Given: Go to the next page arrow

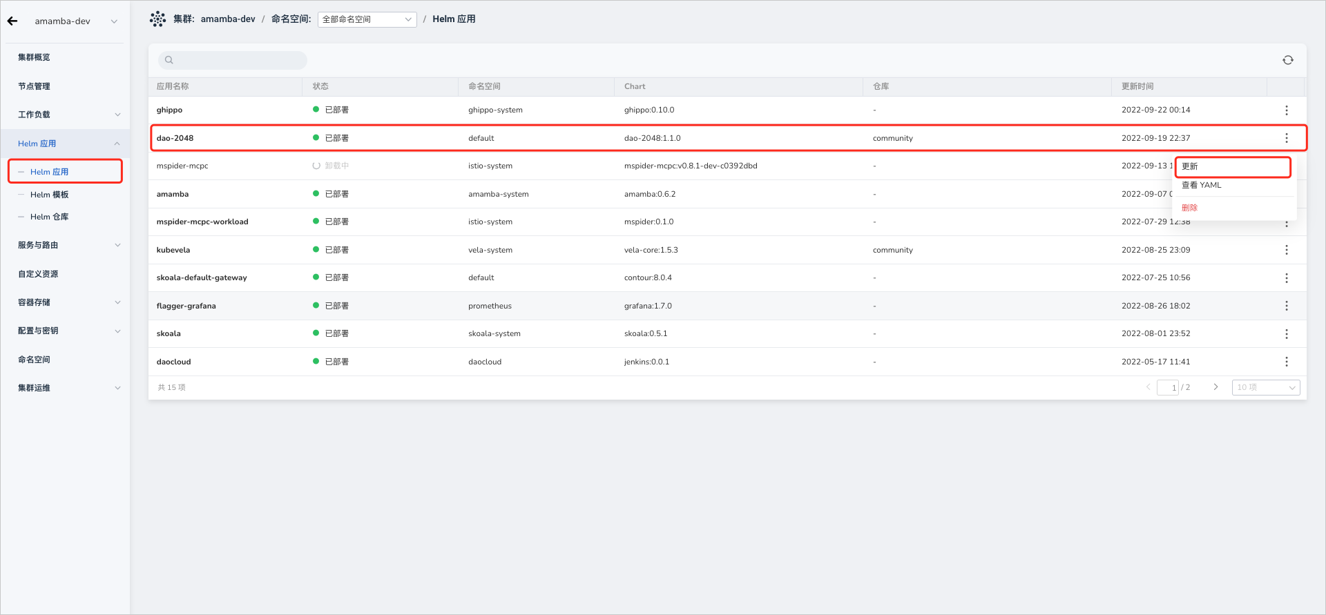Looking at the screenshot, I should tap(1216, 387).
